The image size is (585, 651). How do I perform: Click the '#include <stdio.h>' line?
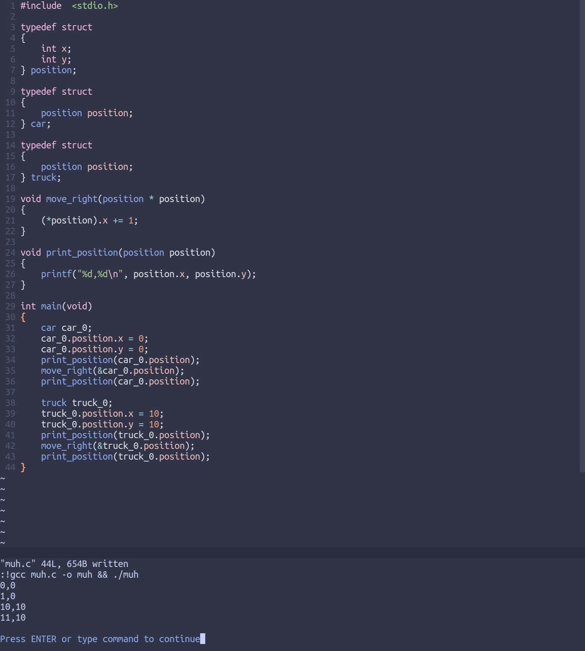69,6
